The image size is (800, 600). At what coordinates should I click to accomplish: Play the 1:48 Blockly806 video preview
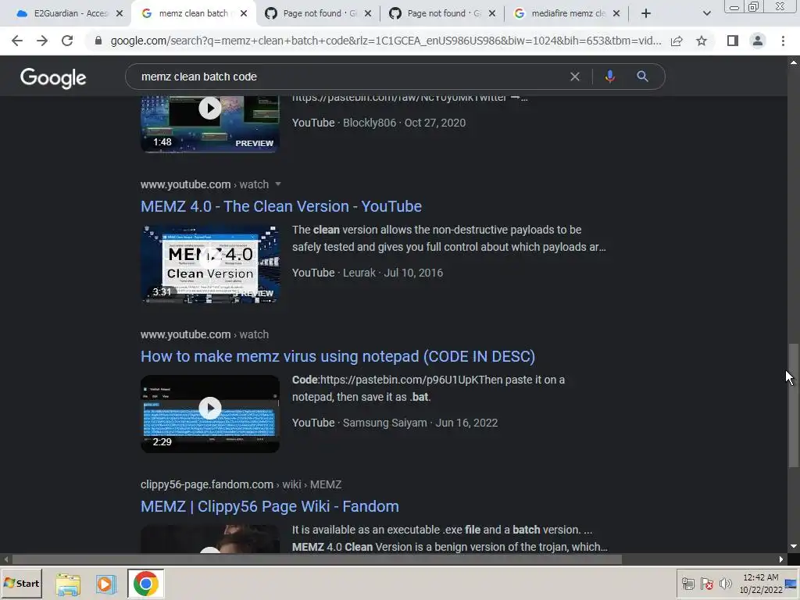pos(210,124)
